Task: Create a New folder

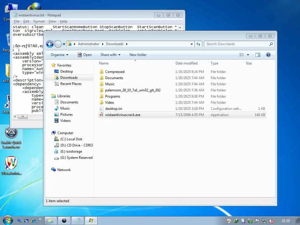Action: (x=138, y=55)
